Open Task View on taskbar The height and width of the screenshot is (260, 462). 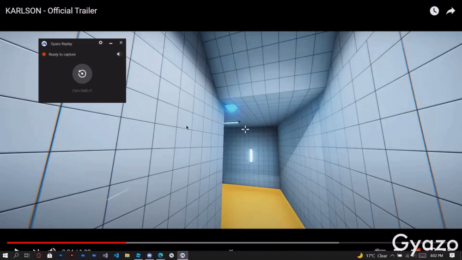(x=27, y=255)
